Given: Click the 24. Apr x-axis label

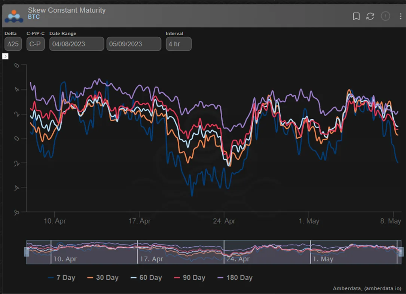Looking at the screenshot, I should point(224,221).
